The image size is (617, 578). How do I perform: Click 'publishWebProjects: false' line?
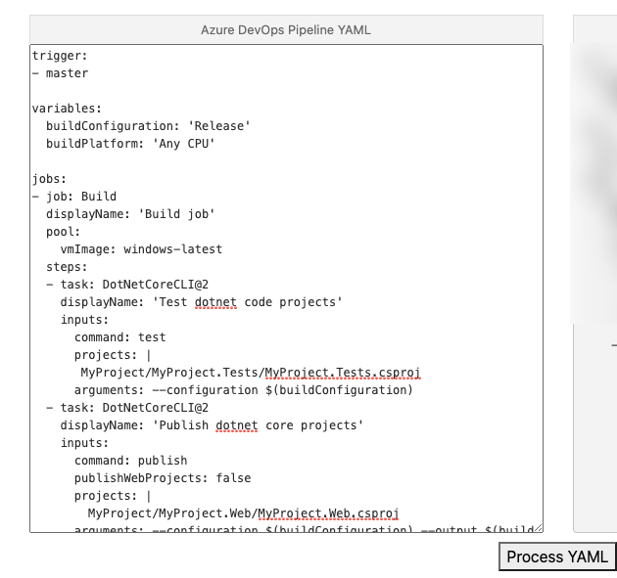pos(163,478)
